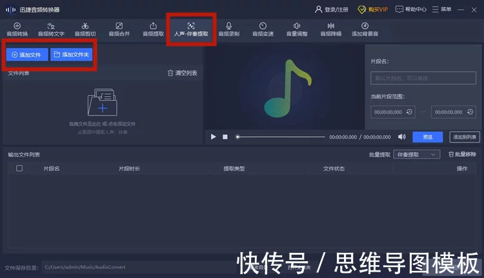Click the 提取类型 column header
The width and height of the screenshot is (484, 278).
pyautogui.click(x=234, y=168)
